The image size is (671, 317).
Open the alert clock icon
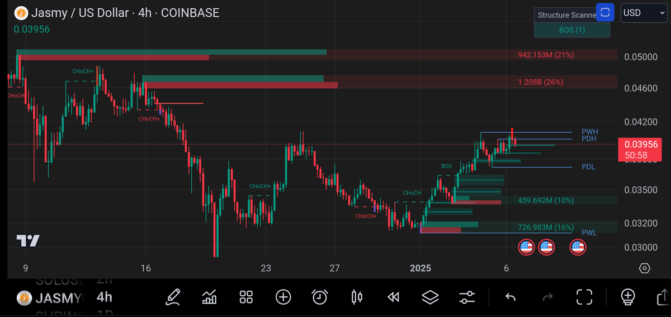(320, 296)
